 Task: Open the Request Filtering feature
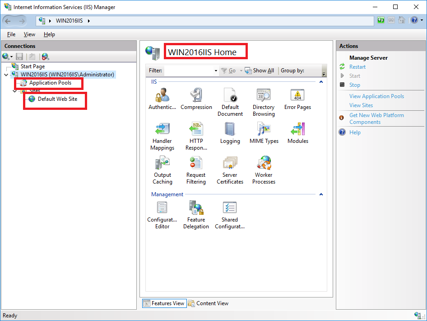pyautogui.click(x=196, y=167)
